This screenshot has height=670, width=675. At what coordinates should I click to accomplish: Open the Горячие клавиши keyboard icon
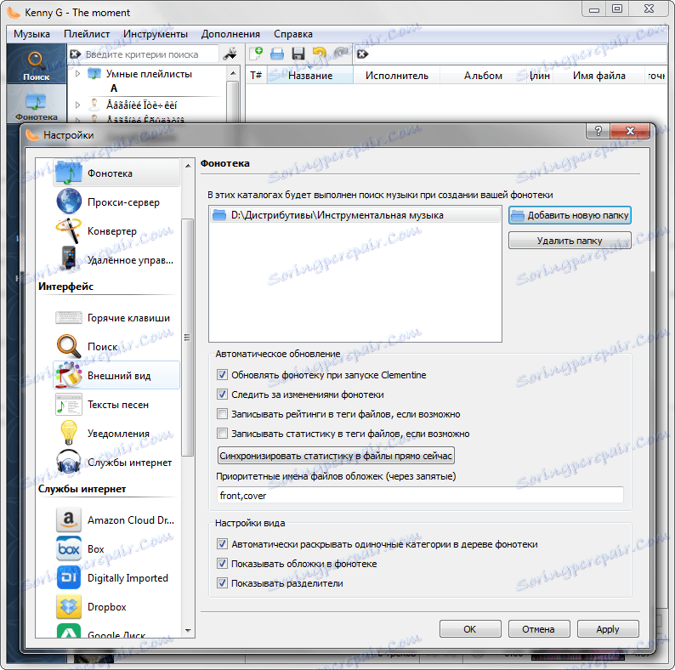pos(69,318)
